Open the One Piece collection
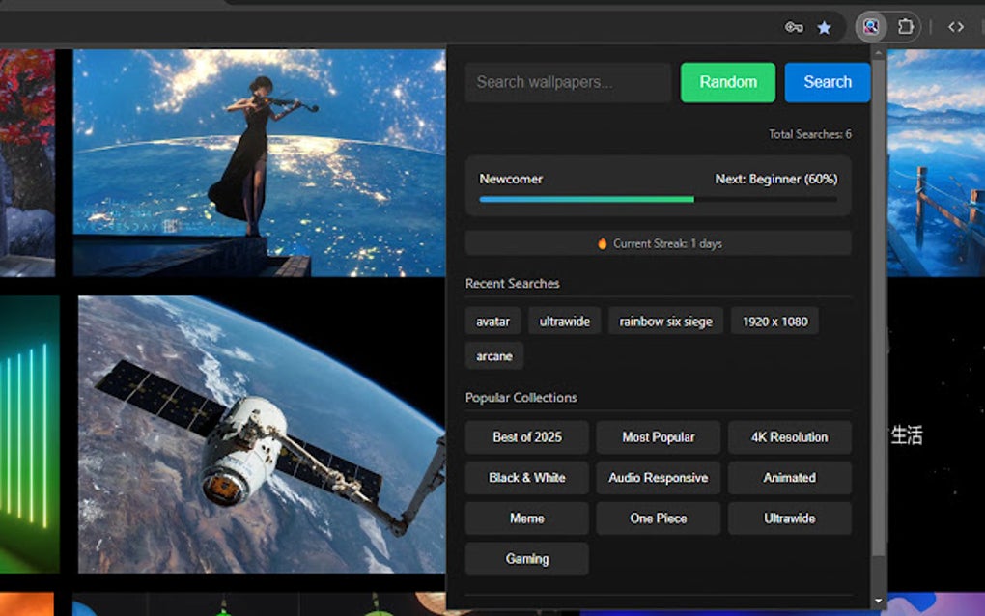The image size is (985, 616). (x=658, y=518)
